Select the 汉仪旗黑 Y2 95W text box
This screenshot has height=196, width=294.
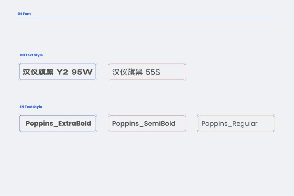tap(58, 72)
